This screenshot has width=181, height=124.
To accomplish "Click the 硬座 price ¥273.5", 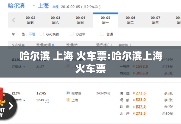I will point(139,93).
